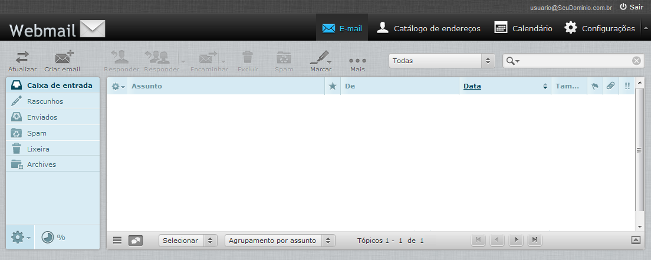
Task: Click the star flag column header
Action: tap(333, 86)
